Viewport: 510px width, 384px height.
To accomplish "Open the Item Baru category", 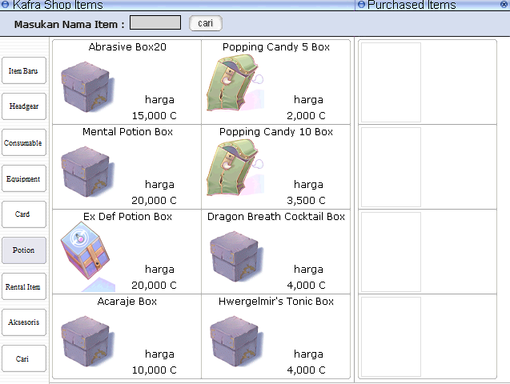I will point(23,71).
